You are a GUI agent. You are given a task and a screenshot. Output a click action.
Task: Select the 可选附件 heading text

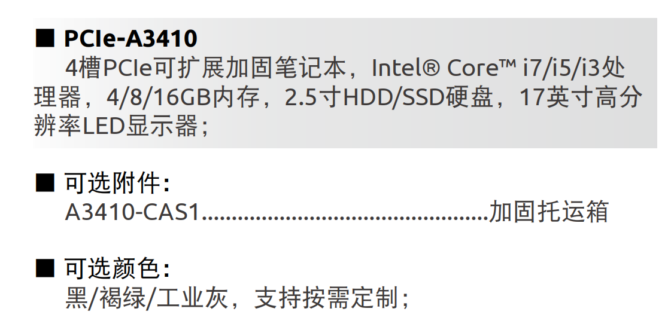click(x=117, y=184)
